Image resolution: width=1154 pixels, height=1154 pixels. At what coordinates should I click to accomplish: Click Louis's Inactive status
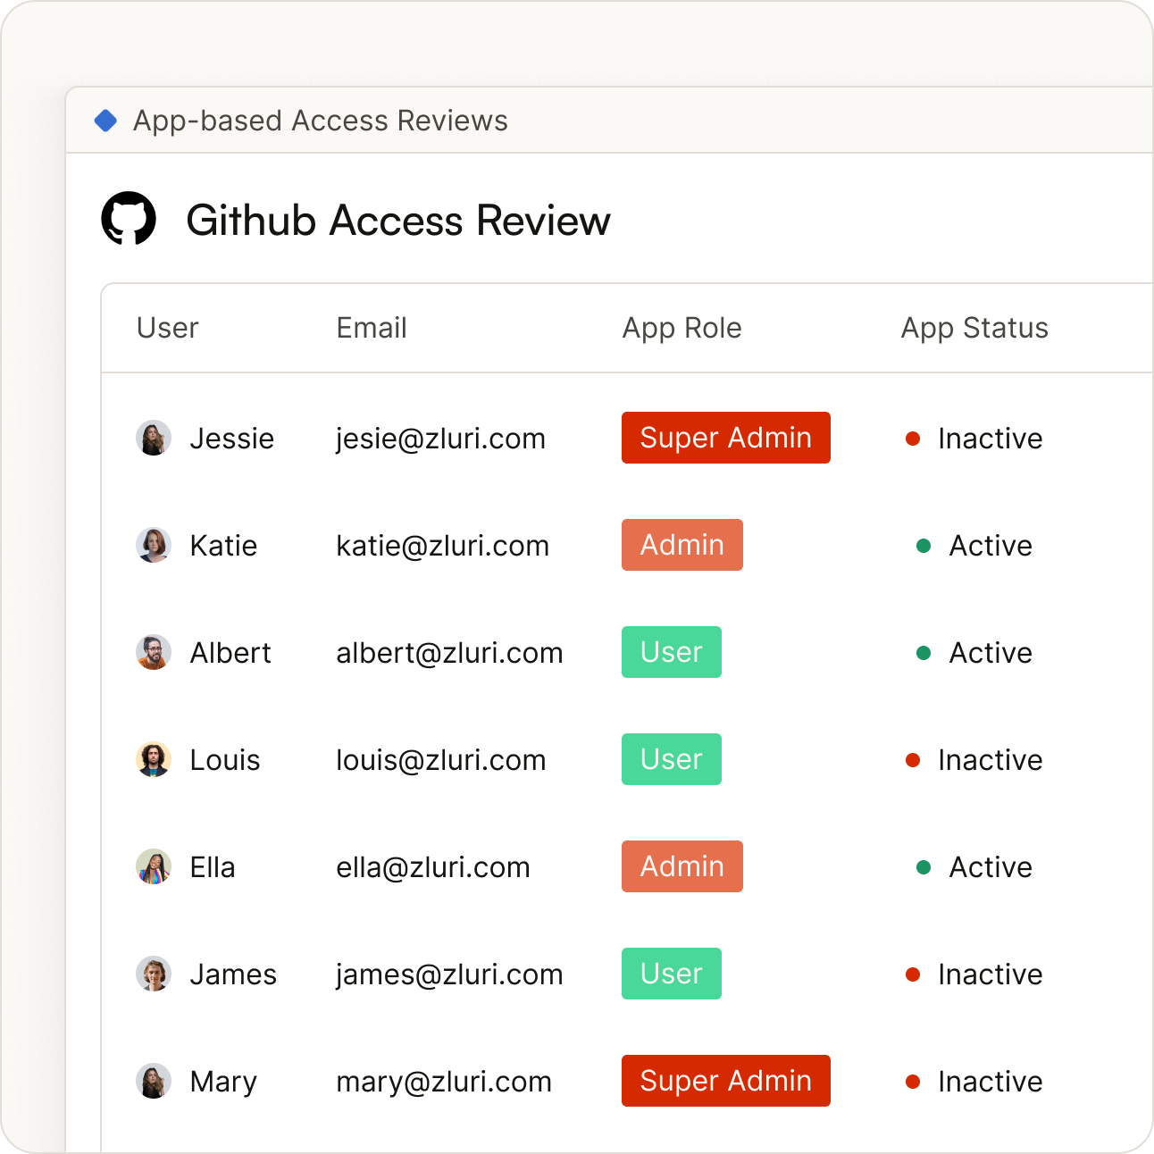pyautogui.click(x=974, y=760)
